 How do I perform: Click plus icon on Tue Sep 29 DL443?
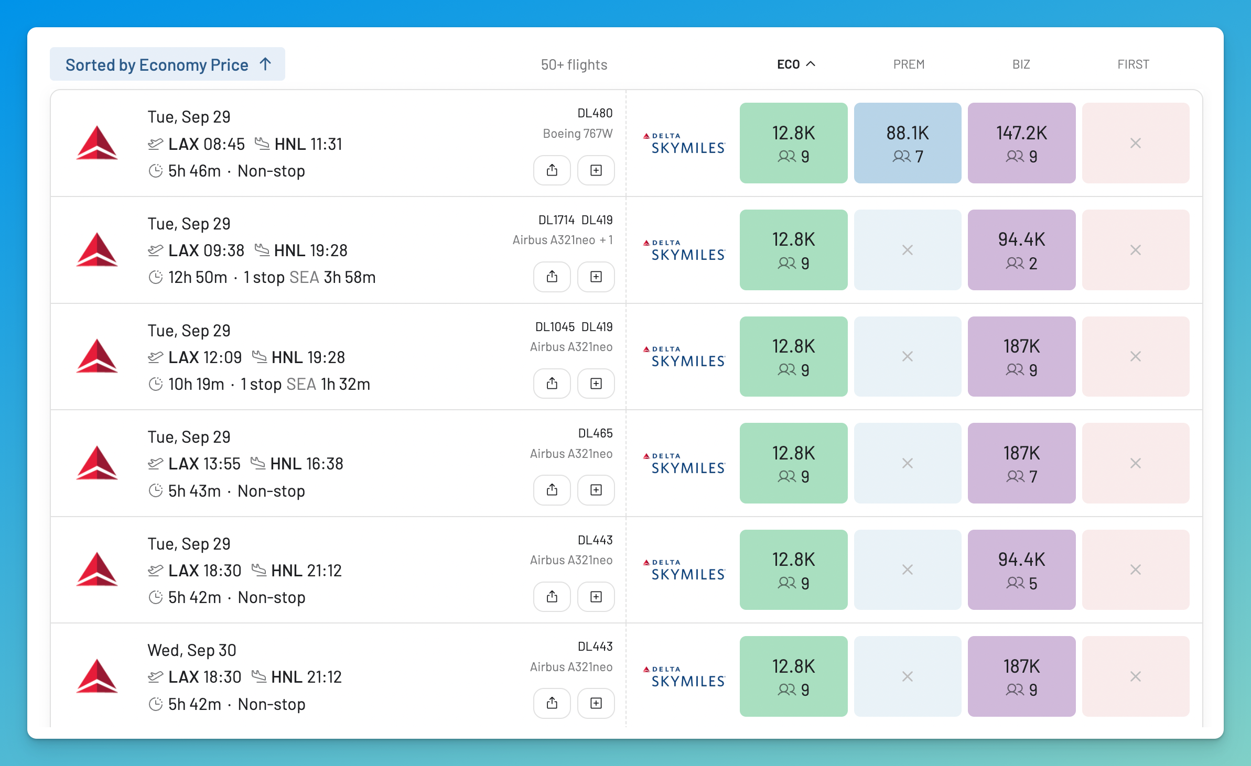[x=596, y=597]
